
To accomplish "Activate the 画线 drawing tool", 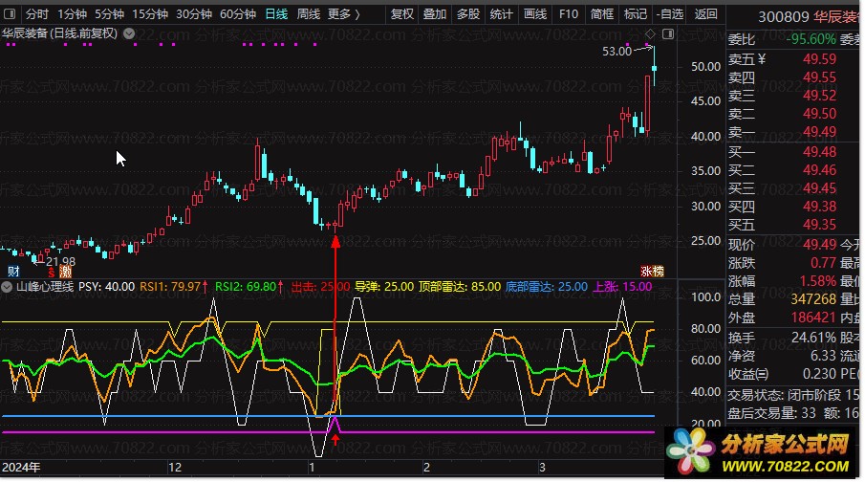I will [x=535, y=13].
